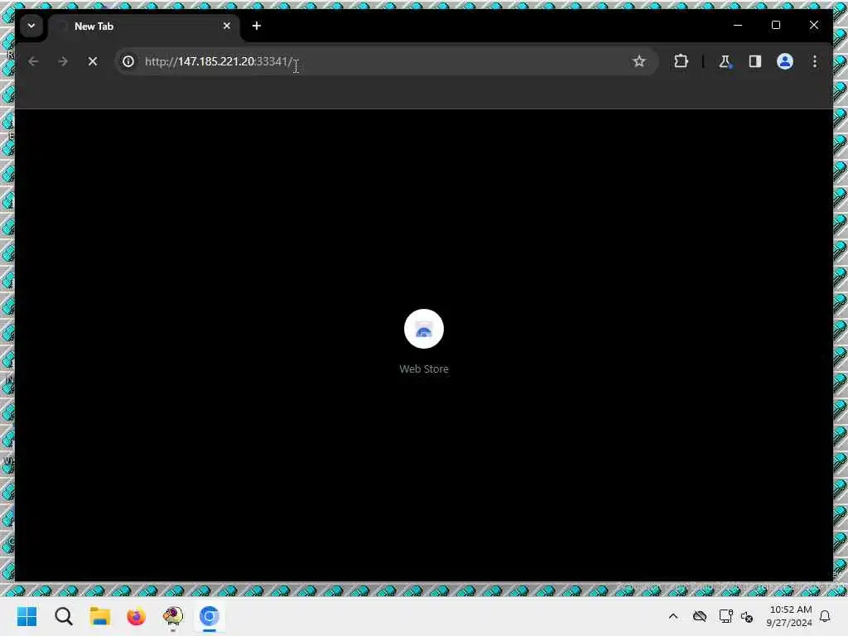The width and height of the screenshot is (848, 636).
Task: Open network status tray icon
Action: [725, 616]
